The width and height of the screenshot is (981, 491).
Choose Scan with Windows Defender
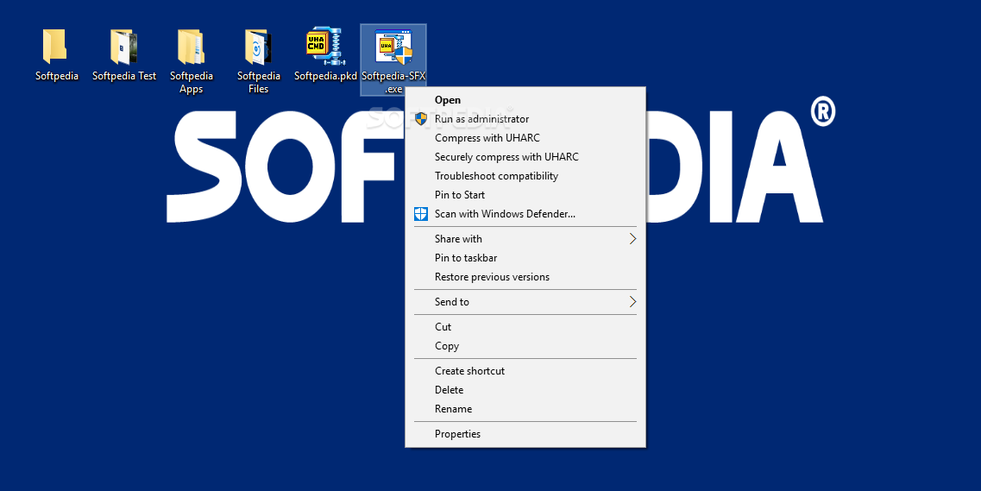(525, 214)
